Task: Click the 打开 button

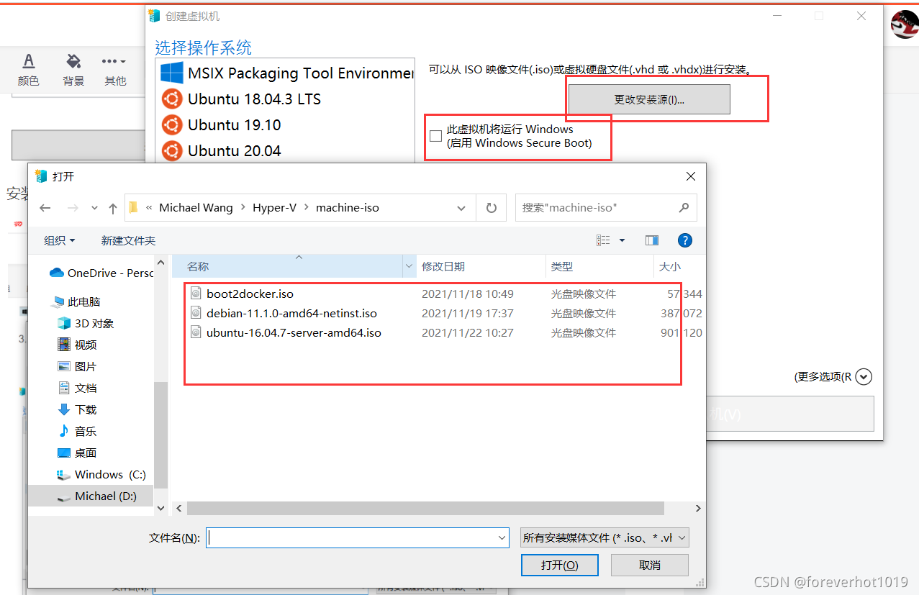Action: point(559,565)
